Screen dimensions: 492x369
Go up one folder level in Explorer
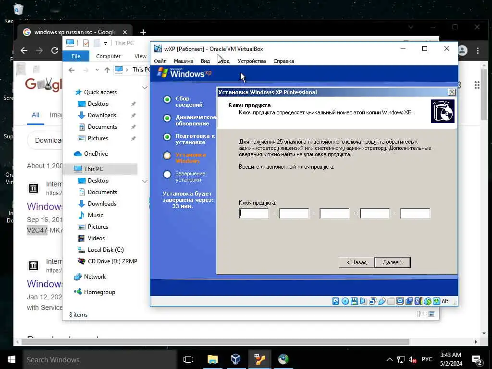(x=107, y=70)
